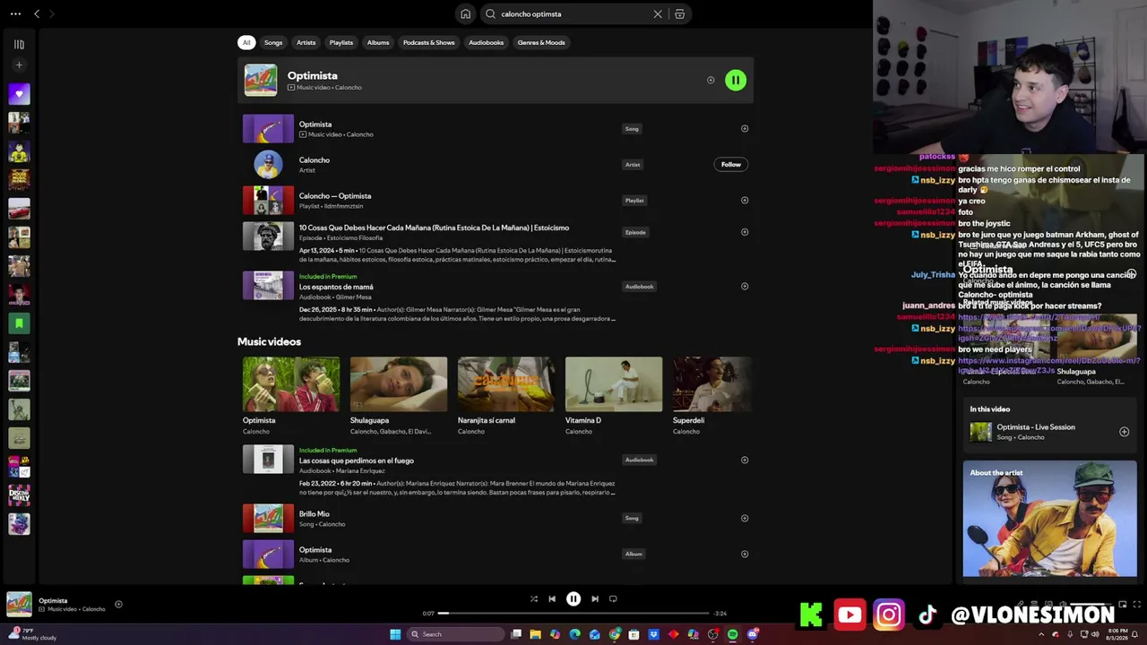This screenshot has width=1147, height=645.
Task: Add the Optimista song row to Liked Songs
Action: point(745,129)
